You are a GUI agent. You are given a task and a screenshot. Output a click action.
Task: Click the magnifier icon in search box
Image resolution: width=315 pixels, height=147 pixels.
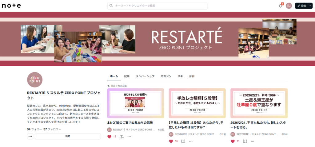pos(111,6)
